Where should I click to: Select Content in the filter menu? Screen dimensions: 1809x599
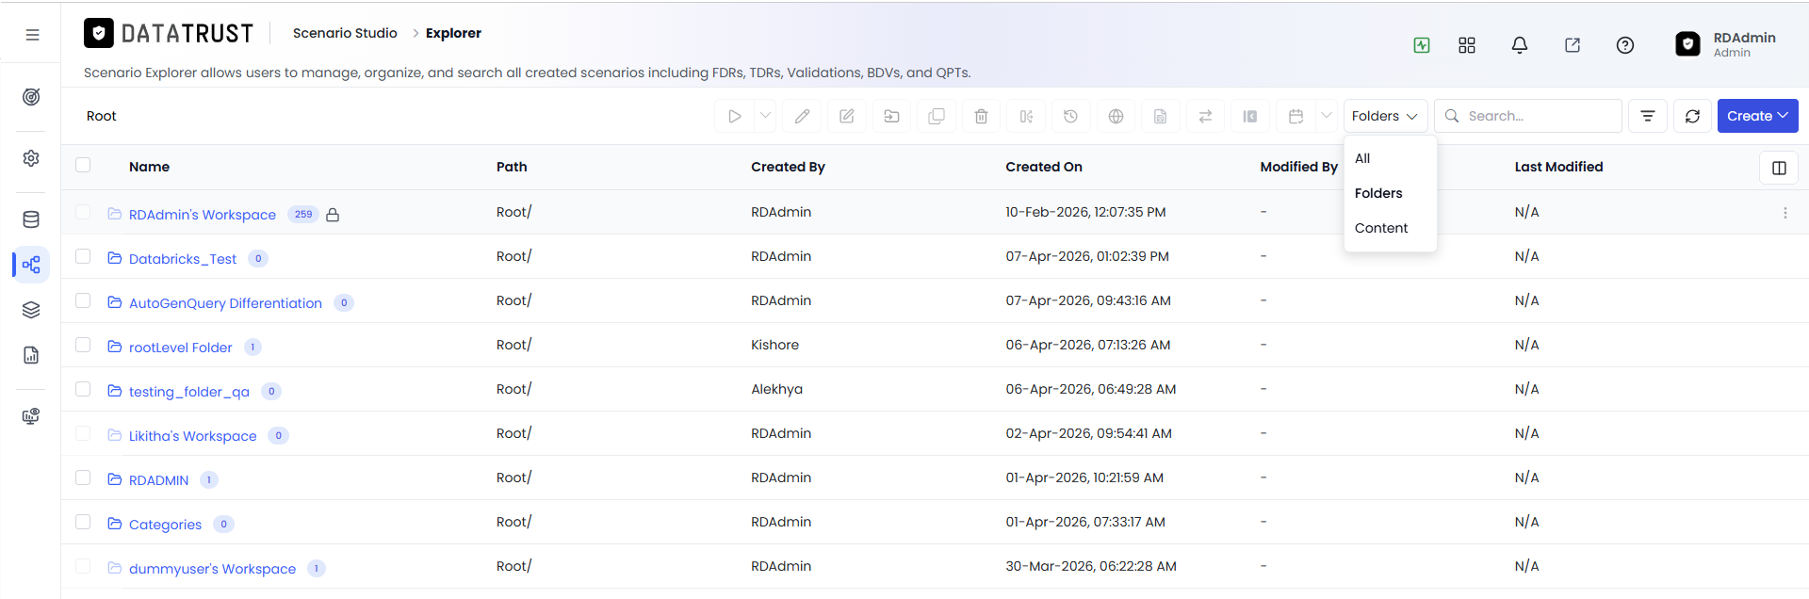tap(1381, 228)
